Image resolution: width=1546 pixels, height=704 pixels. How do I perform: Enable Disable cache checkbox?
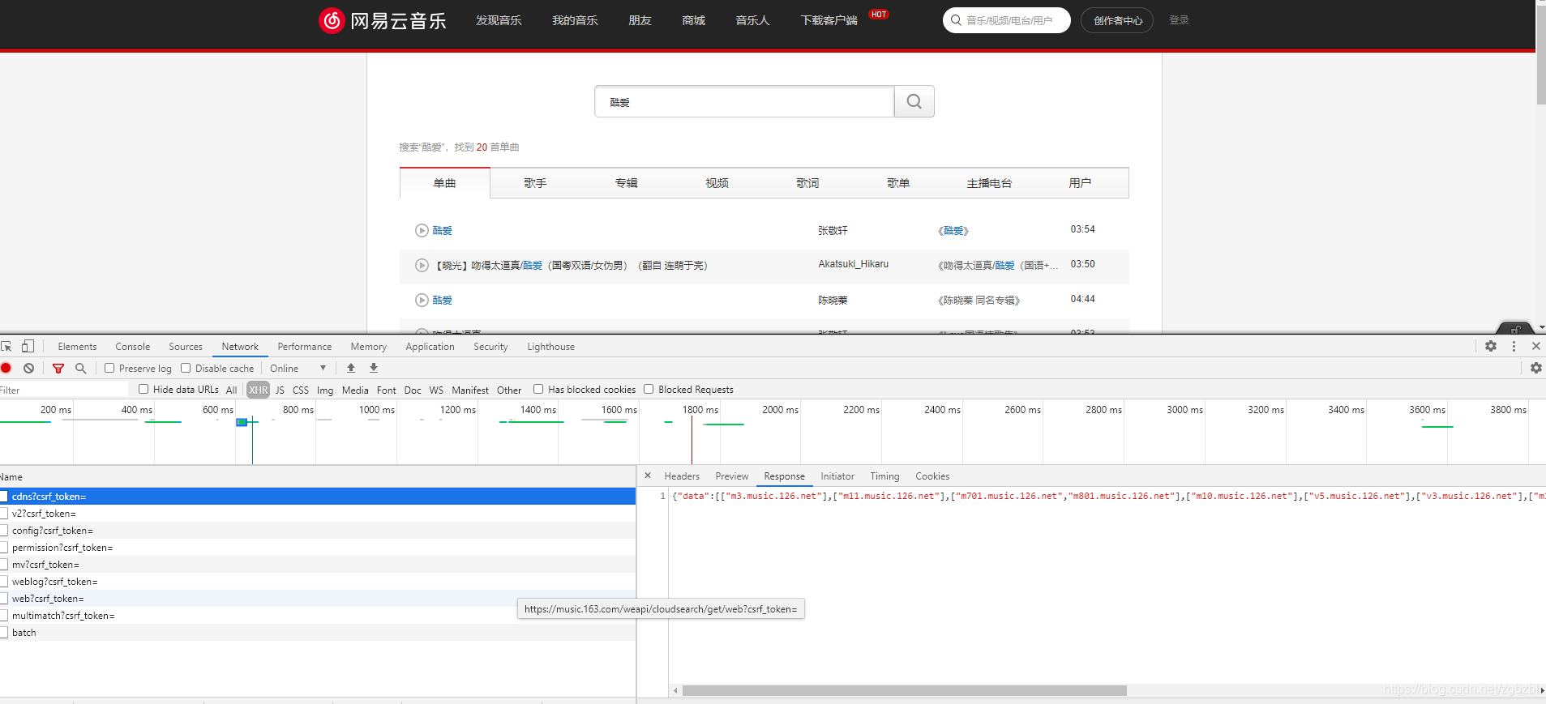coord(186,368)
